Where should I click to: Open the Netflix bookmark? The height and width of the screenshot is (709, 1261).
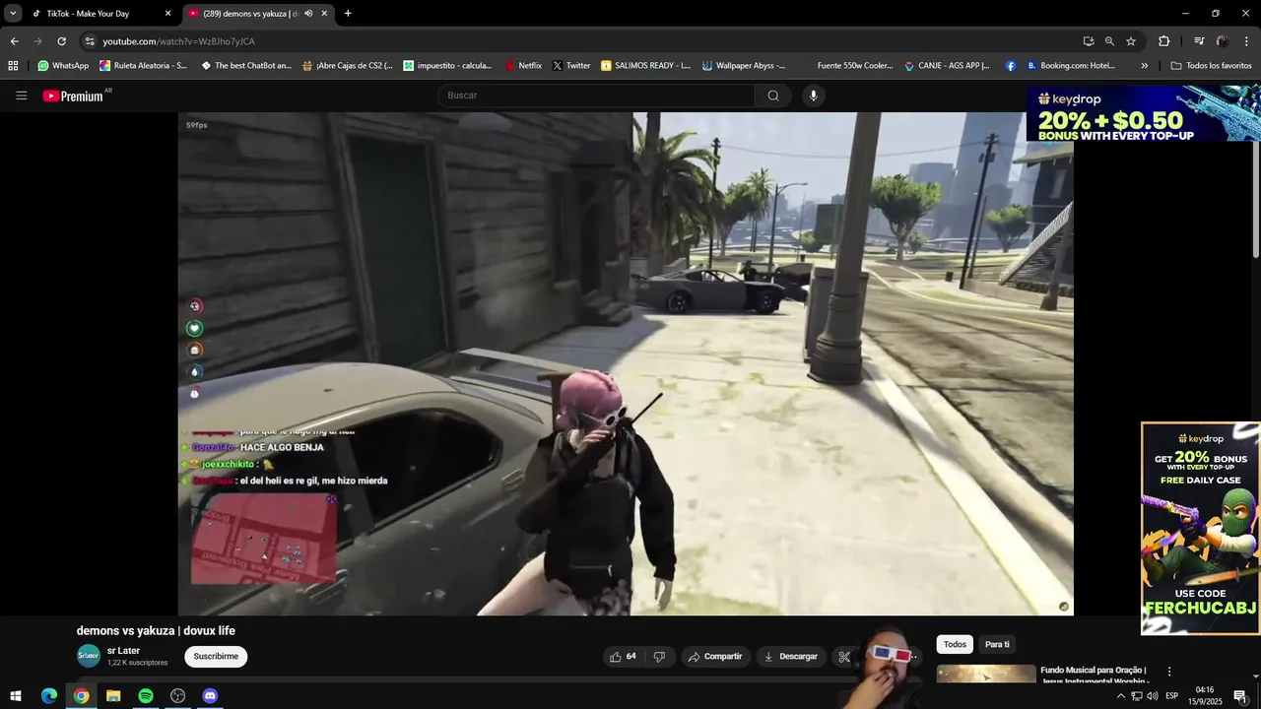coord(523,66)
